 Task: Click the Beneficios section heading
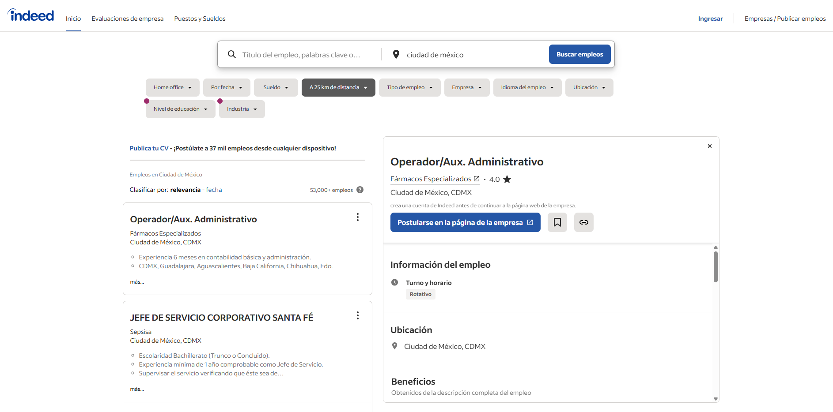coord(413,382)
